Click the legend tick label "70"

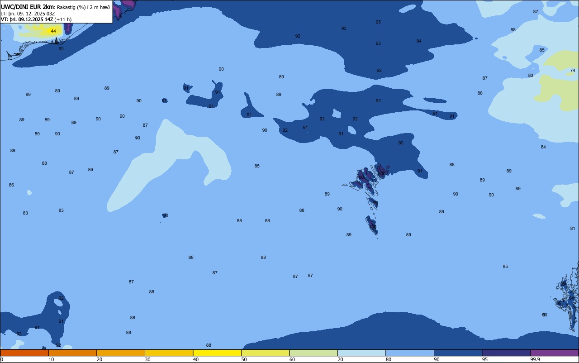coord(340,359)
